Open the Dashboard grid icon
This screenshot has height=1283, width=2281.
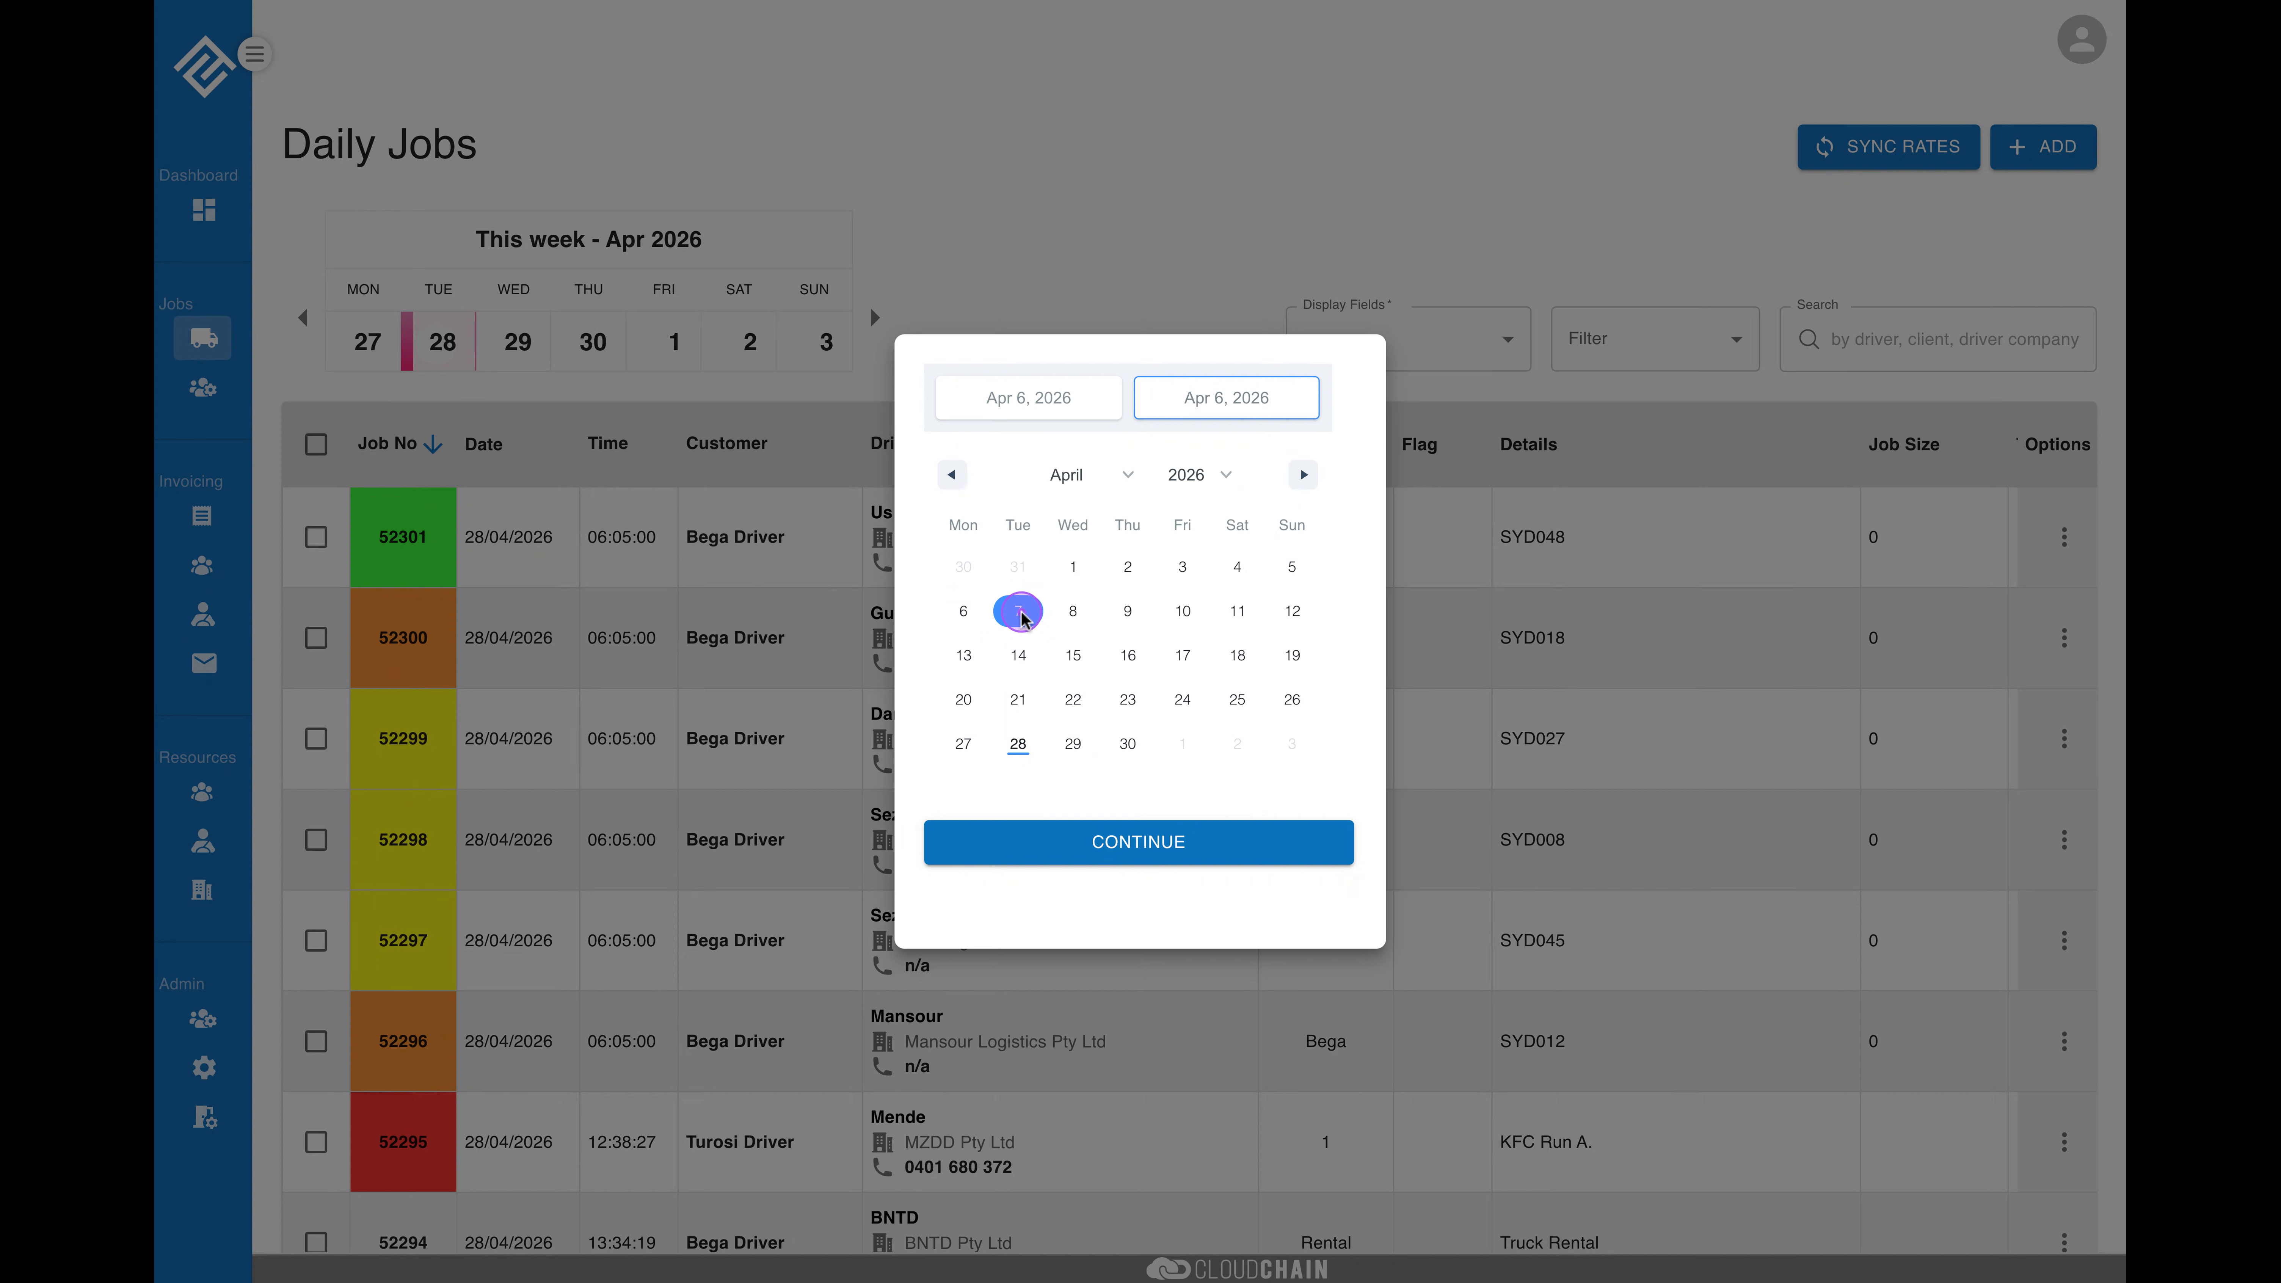pyautogui.click(x=204, y=210)
